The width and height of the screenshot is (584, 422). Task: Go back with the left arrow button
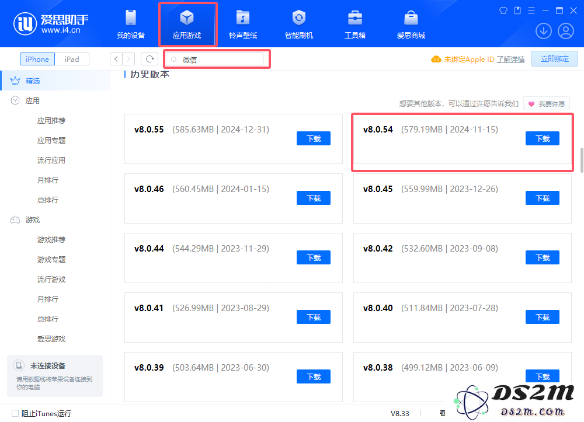click(116, 59)
